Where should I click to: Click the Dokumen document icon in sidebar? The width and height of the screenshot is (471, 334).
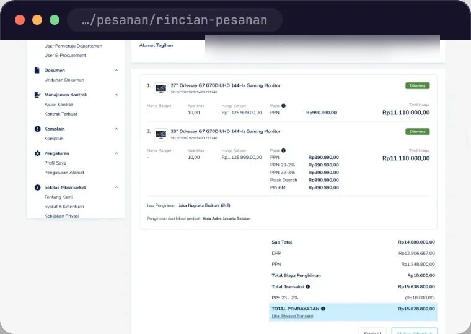(x=37, y=70)
